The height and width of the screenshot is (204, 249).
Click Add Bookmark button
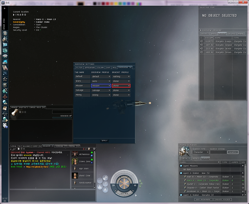[203, 199]
